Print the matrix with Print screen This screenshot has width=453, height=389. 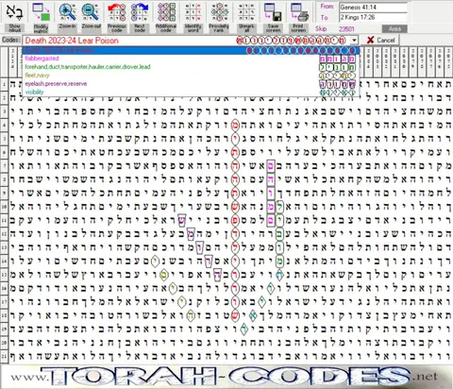[x=298, y=17]
